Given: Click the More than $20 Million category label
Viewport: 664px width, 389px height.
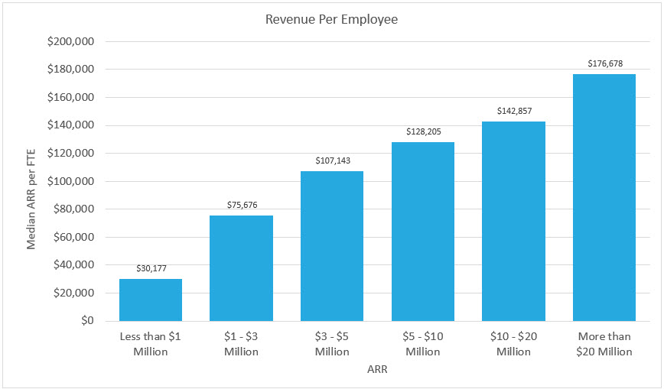Looking at the screenshot, I should (x=604, y=344).
